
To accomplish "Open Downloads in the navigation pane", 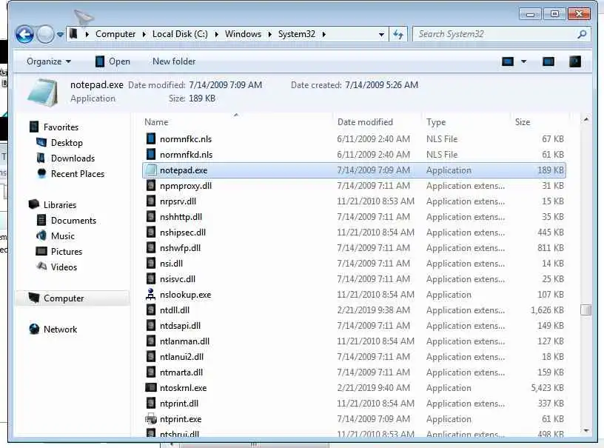I will point(73,158).
